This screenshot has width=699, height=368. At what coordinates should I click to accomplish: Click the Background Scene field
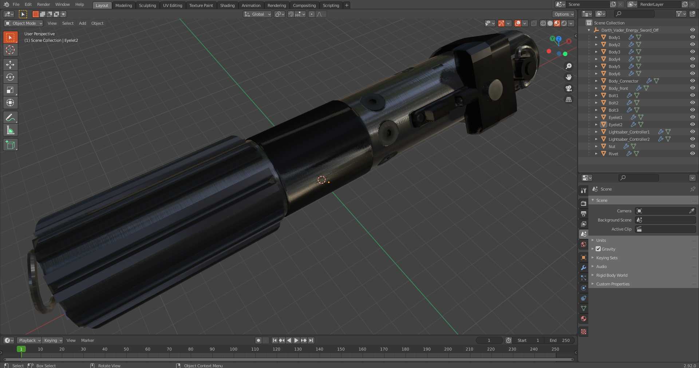(x=666, y=220)
